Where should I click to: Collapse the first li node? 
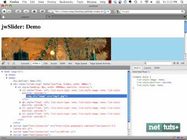[x=20, y=90]
